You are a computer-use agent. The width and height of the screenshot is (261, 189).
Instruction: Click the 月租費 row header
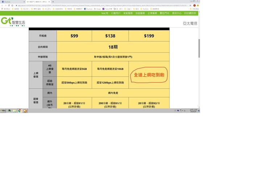[x=43, y=36]
